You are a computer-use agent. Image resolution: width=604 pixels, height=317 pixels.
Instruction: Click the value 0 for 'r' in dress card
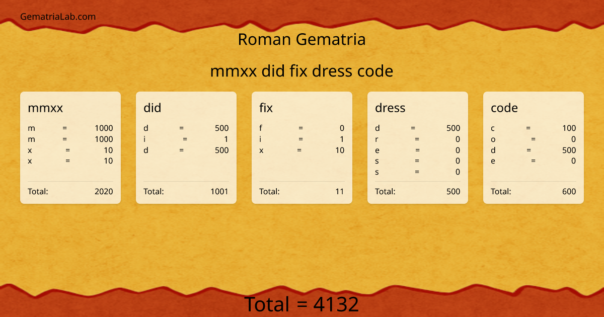[x=458, y=139]
